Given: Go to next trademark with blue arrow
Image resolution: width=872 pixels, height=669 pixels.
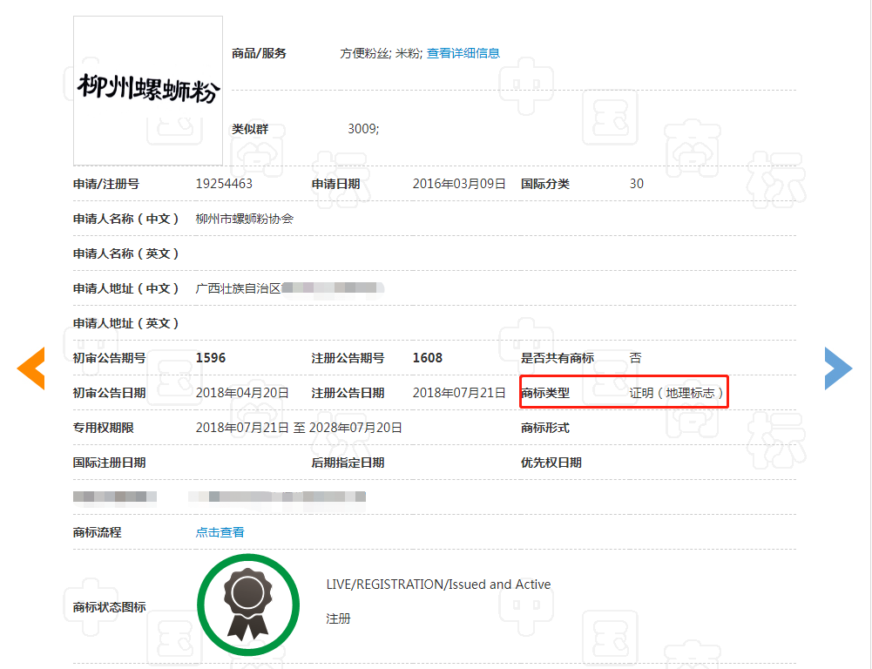Looking at the screenshot, I should point(838,368).
